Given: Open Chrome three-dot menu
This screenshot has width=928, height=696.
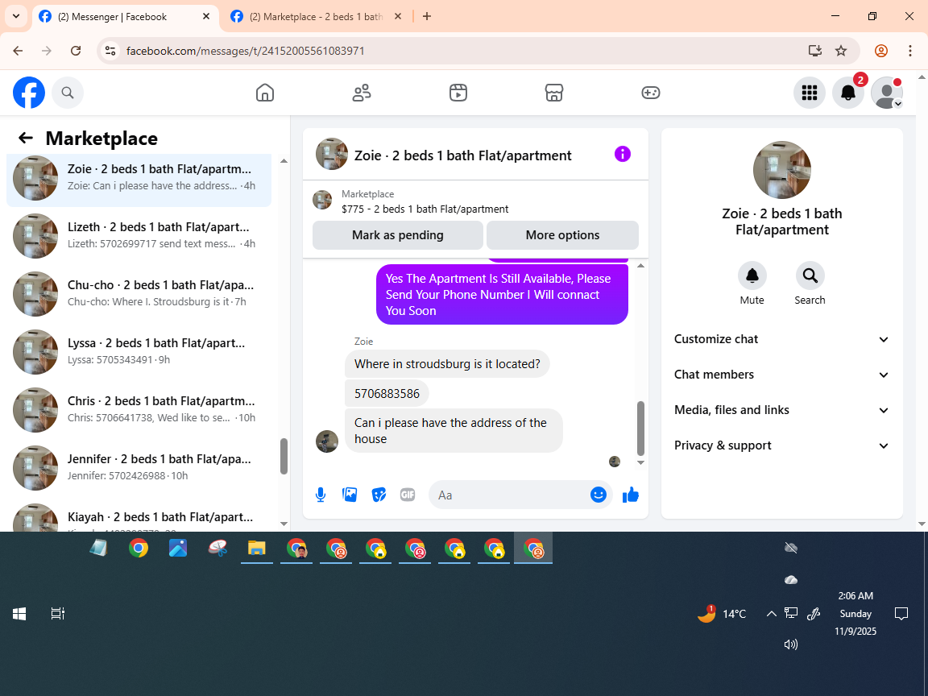Looking at the screenshot, I should tap(910, 51).
